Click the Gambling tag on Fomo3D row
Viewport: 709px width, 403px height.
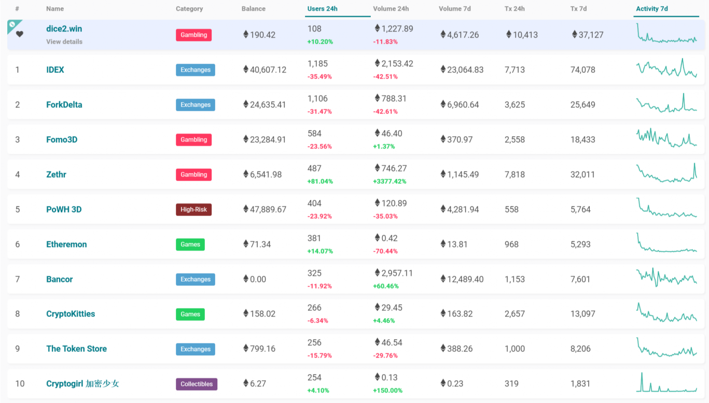click(193, 140)
